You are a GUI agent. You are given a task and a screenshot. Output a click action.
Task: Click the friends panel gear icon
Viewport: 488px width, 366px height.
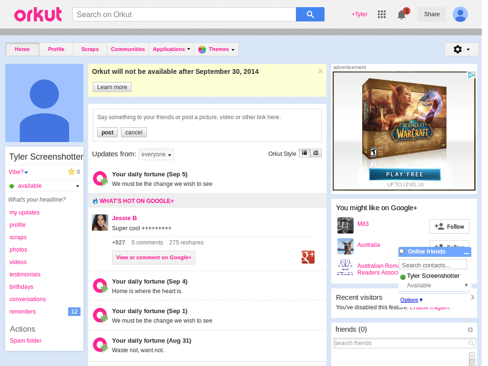point(470,330)
